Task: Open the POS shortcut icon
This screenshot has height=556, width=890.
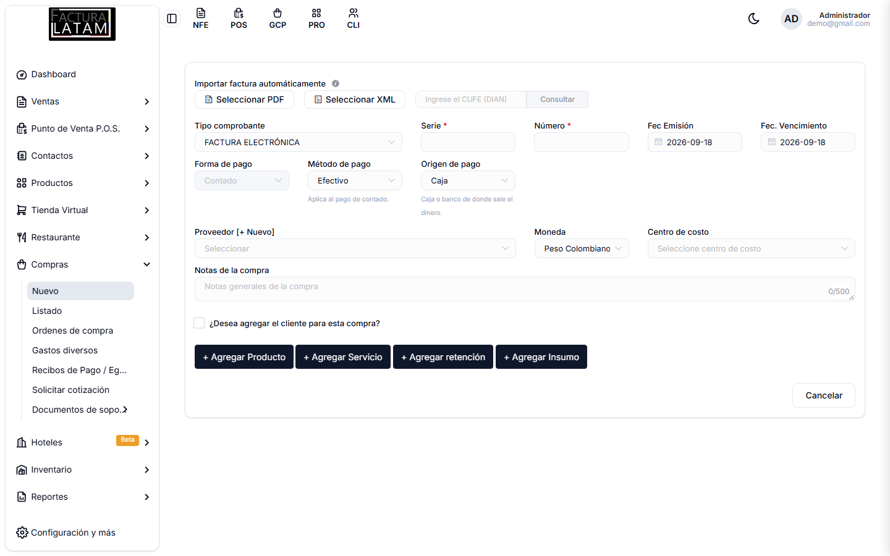Action: click(x=239, y=19)
